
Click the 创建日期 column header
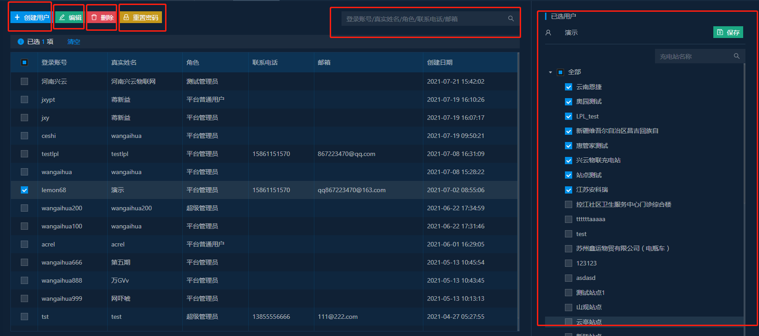[x=440, y=62]
